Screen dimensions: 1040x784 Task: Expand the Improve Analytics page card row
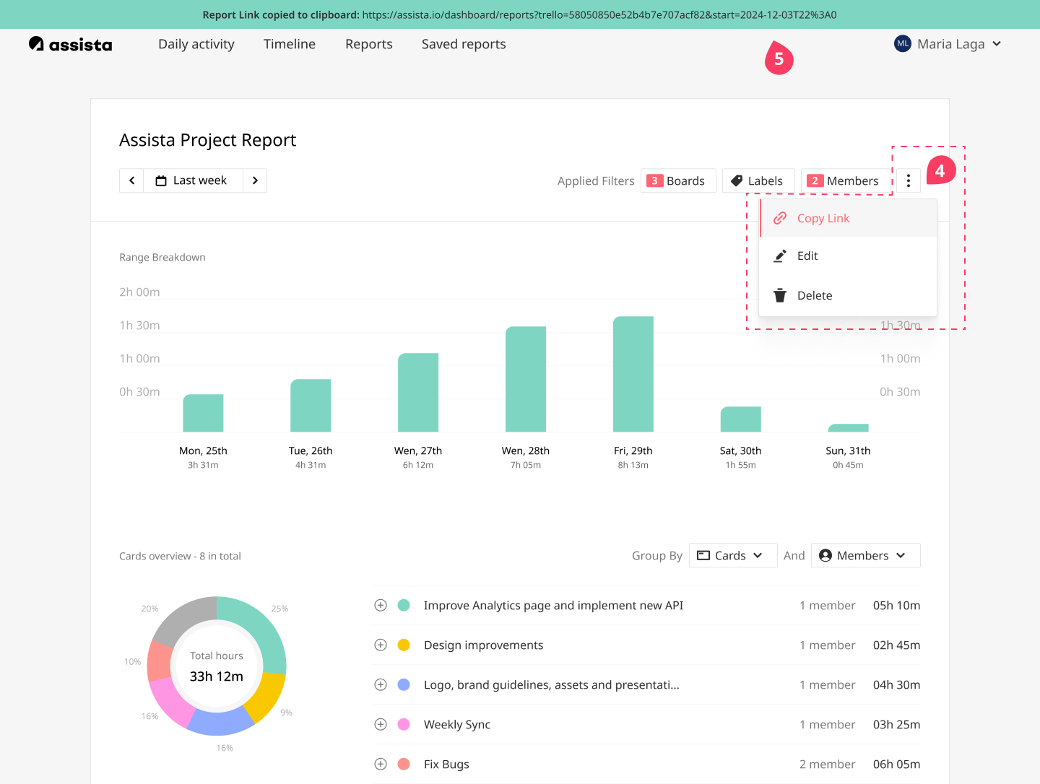[x=381, y=605]
